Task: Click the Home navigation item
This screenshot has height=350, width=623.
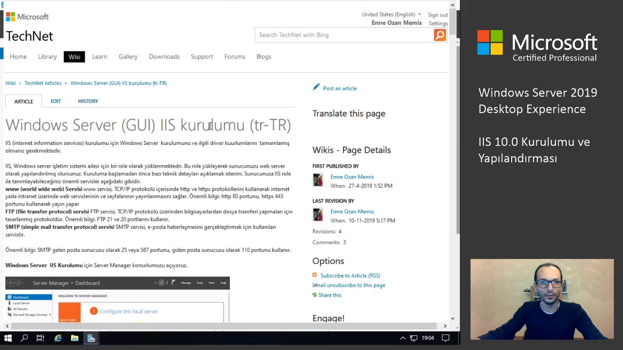Action: [x=18, y=56]
